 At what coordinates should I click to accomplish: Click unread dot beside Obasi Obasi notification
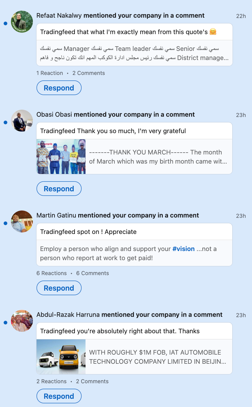tap(5, 122)
